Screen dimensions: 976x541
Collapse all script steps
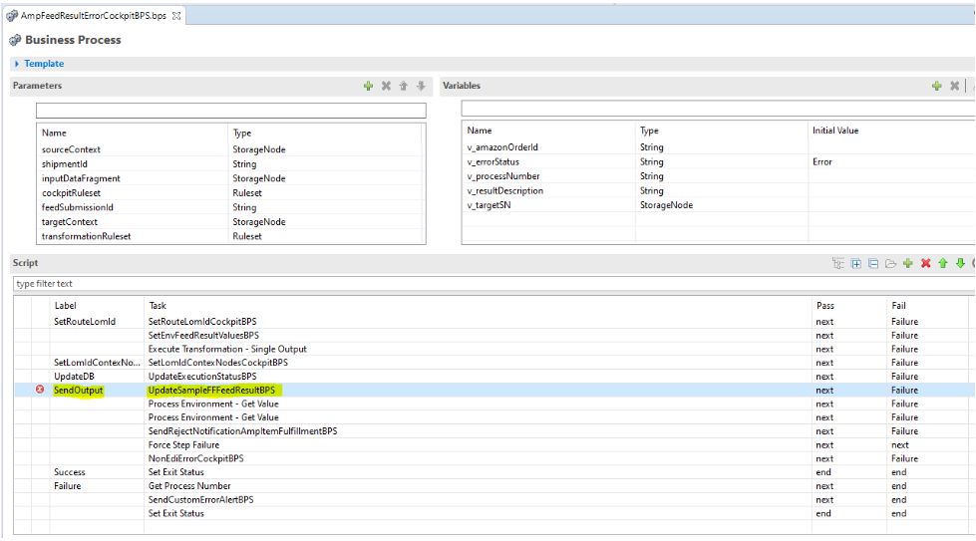click(x=873, y=264)
